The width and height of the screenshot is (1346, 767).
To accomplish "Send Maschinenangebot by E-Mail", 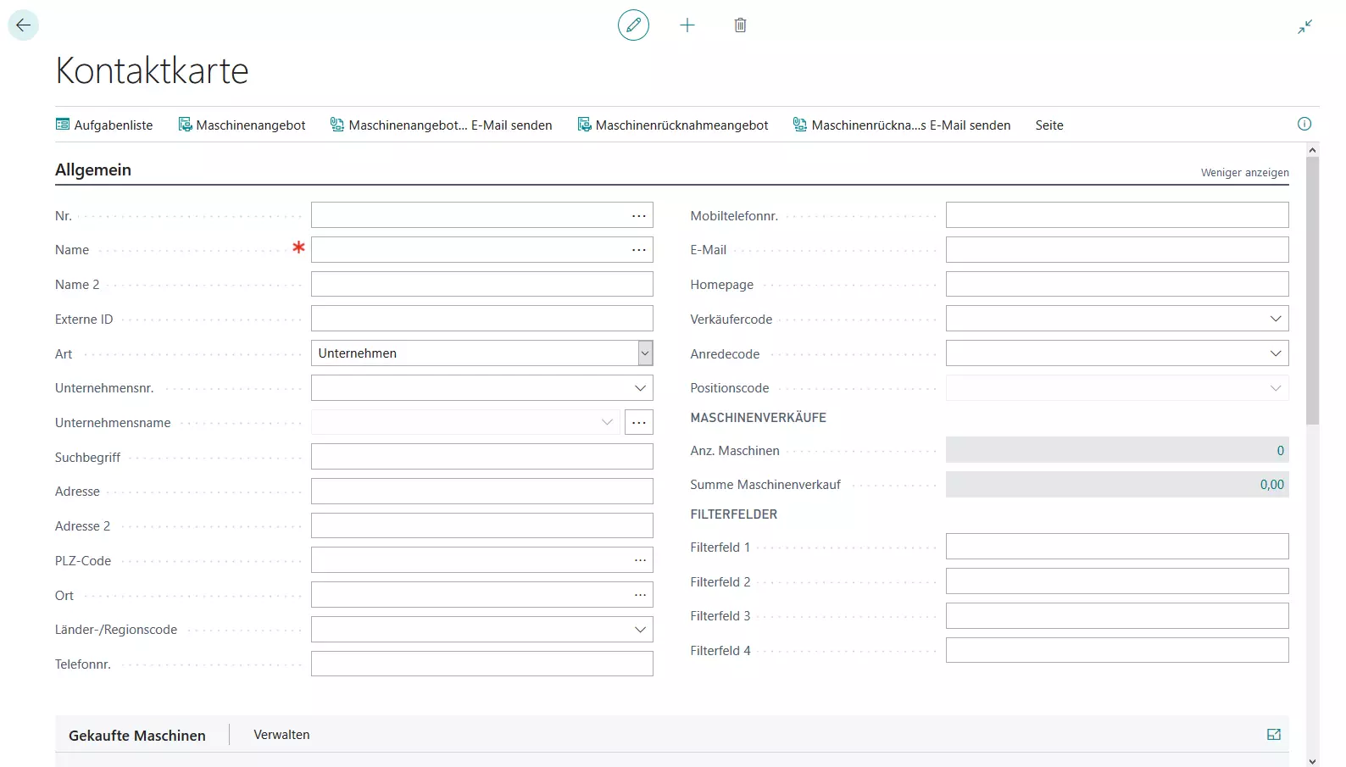I will coord(441,125).
